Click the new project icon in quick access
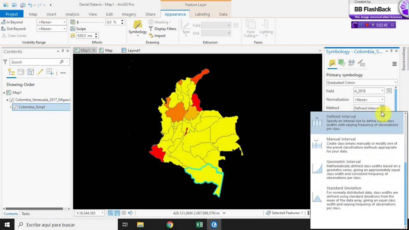The image size is (409, 230). (6, 5)
